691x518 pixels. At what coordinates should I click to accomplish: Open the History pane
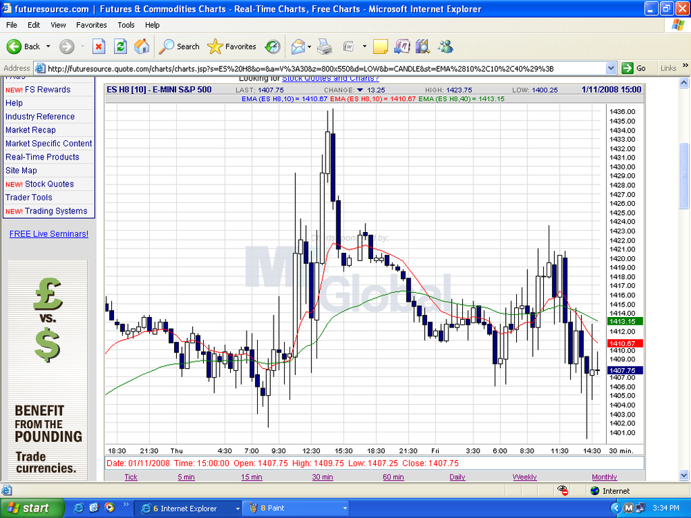pyautogui.click(x=272, y=46)
